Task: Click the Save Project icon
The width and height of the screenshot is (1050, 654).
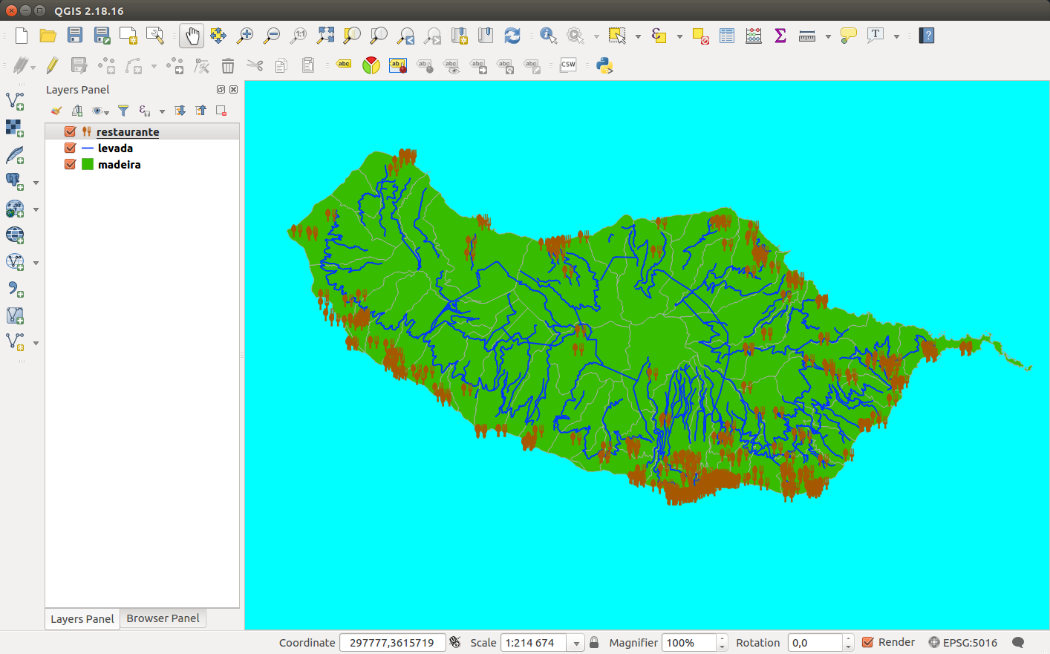Action: 75,36
